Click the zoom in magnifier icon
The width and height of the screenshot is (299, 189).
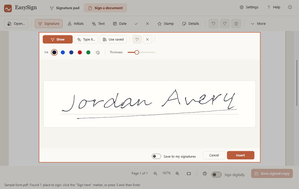tap(177, 173)
